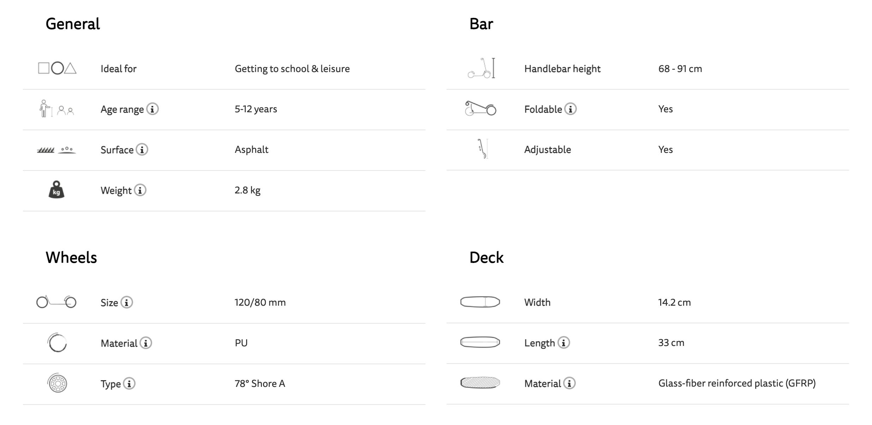Click the Handlebar height label
Screen dimensions: 872x425
point(562,68)
